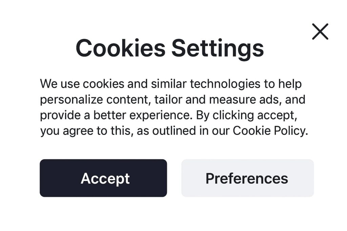
Task: Click the phrase "as outlined in our"
Action: point(183,131)
